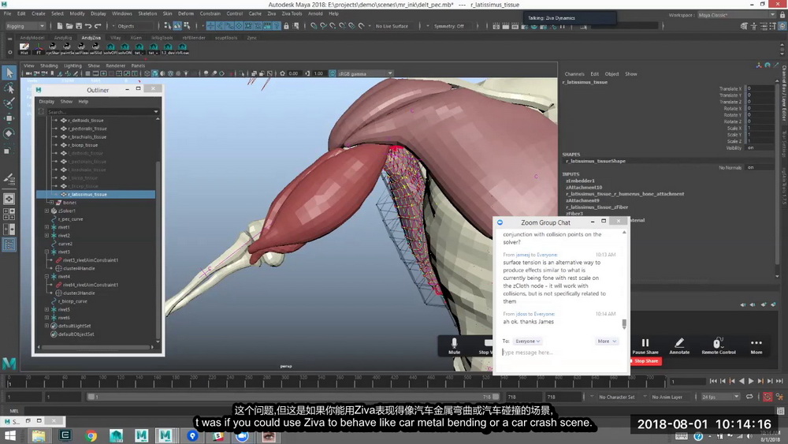
Task: Activate the Move tool in toolbox
Action: click(9, 118)
